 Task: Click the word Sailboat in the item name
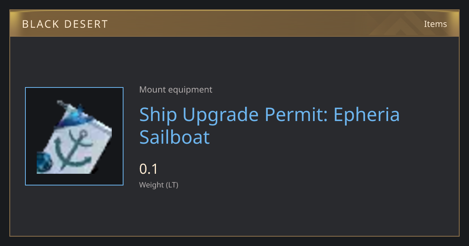click(175, 137)
